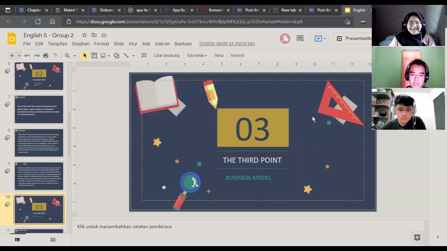
Task: Switch to the Komunis browser tab
Action: tap(215, 10)
